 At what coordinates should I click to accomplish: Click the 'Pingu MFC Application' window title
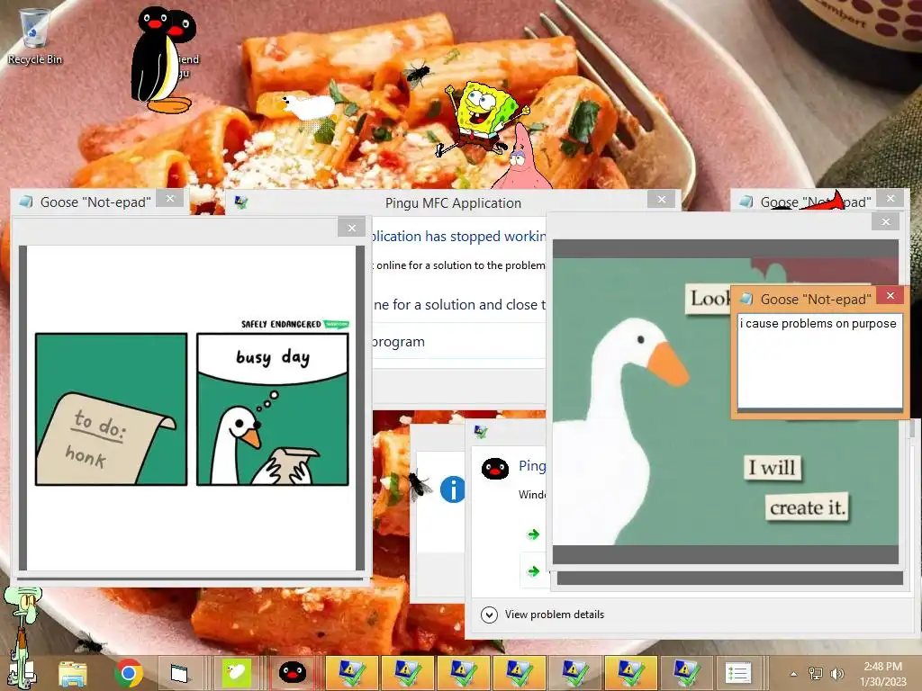click(453, 203)
